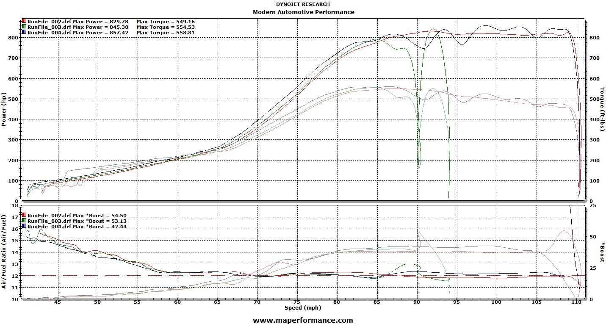This screenshot has width=606, height=324.
Task: Click green RunFile_003 swatch in boost legend
Action: pos(24,221)
